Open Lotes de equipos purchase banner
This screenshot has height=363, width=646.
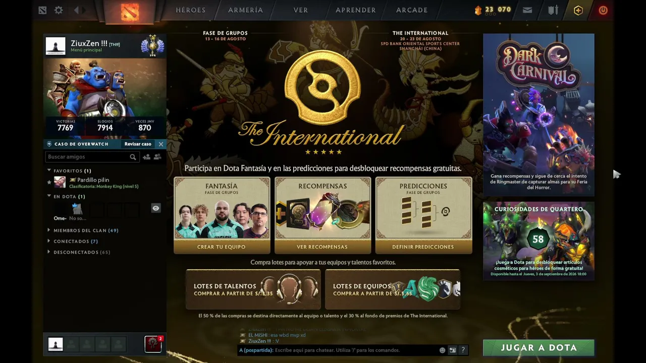coord(393,289)
